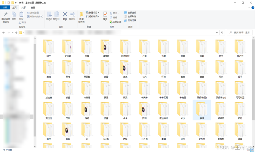Go up one folder level arrow

point(16,32)
